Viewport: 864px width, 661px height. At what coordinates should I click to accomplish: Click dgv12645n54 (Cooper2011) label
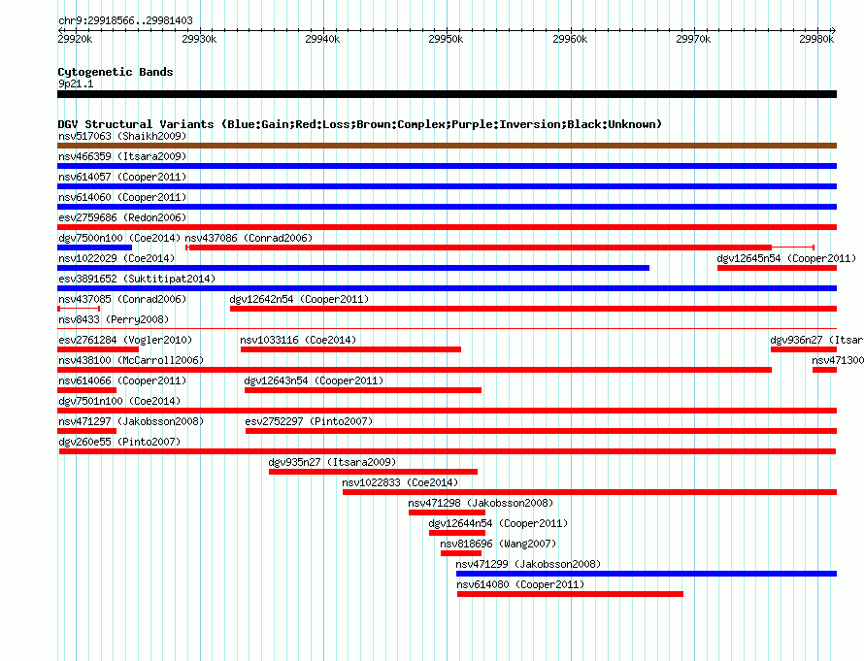[x=786, y=258]
